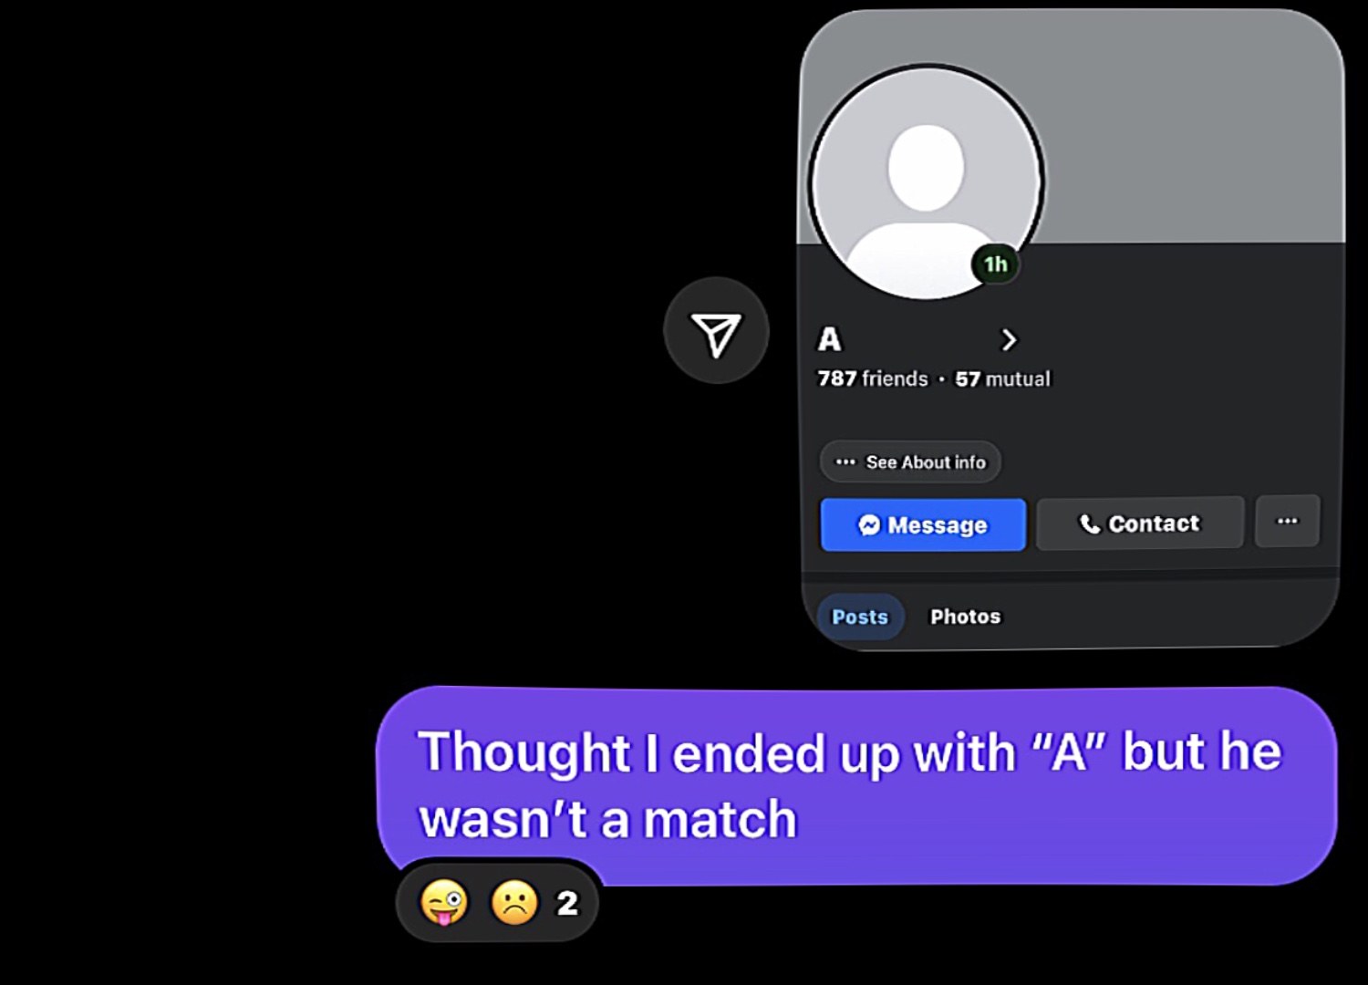Tap the phone handset icon
The image size is (1368, 985).
coord(1089,524)
